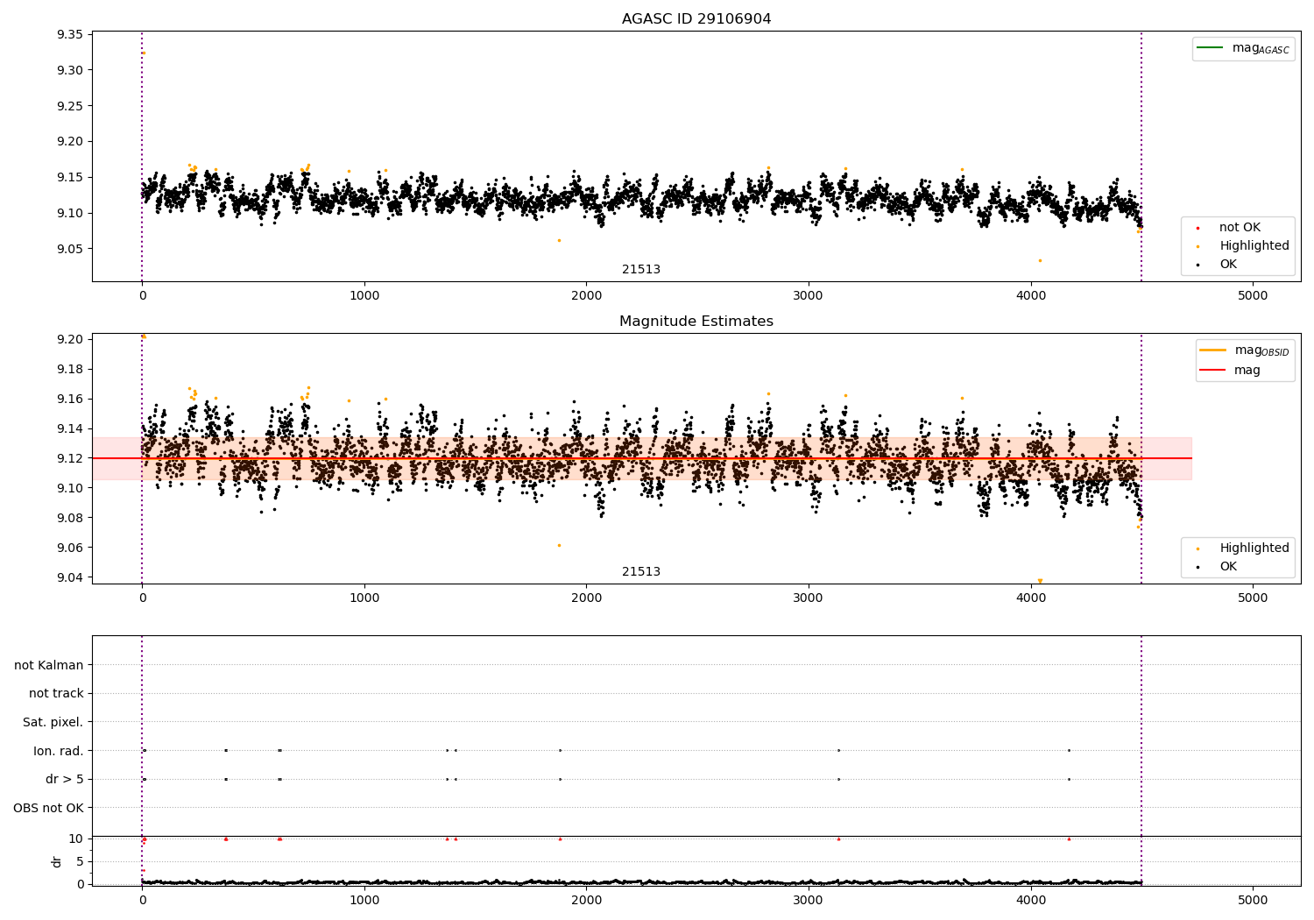Click the red horizontal mag line in middle plot
The width and height of the screenshot is (1314, 920).
[x=641, y=458]
